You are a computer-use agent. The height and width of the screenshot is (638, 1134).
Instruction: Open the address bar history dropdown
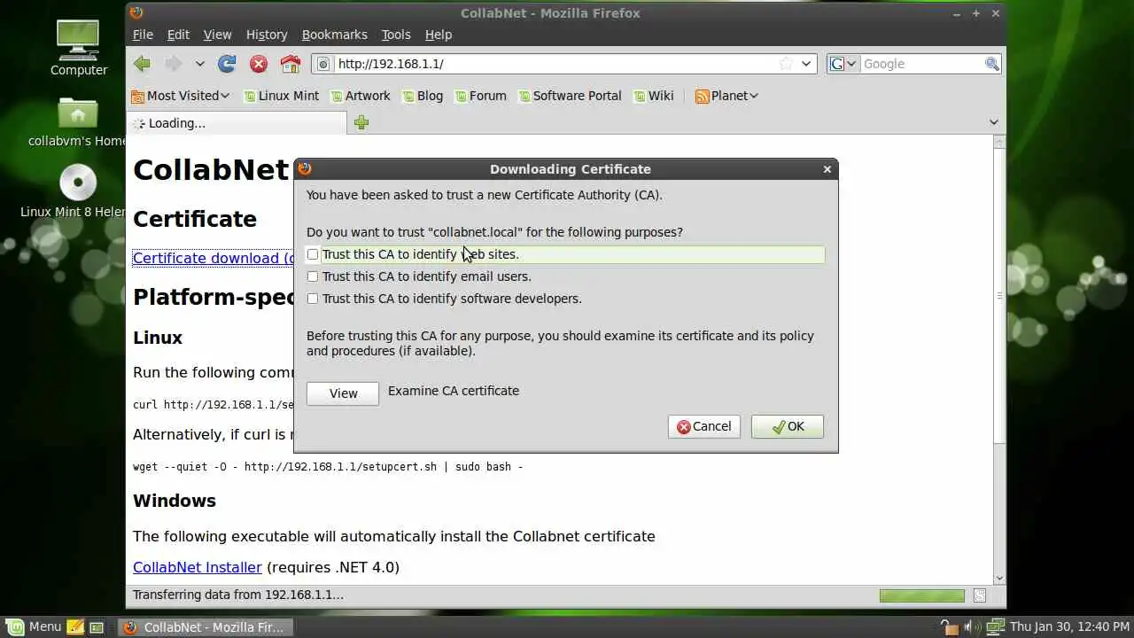[806, 64]
